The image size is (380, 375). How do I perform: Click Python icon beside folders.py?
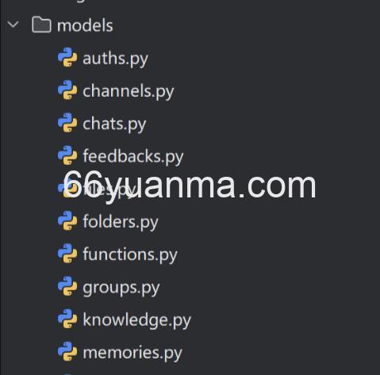(67, 220)
